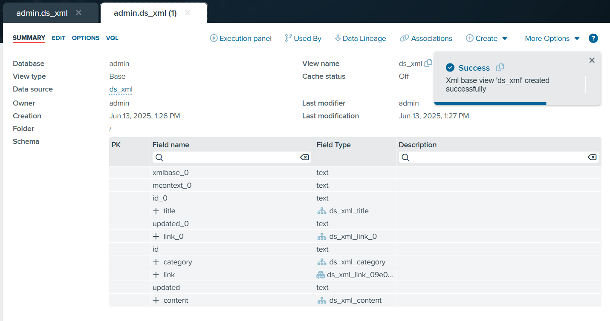Expand the link_0 field
The height and width of the screenshot is (321, 610).
156,236
